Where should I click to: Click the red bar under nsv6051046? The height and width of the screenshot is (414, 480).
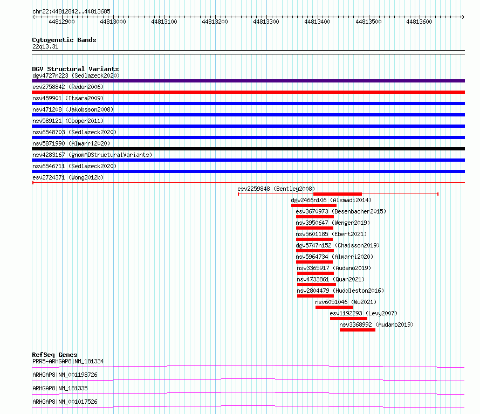tap(334, 307)
